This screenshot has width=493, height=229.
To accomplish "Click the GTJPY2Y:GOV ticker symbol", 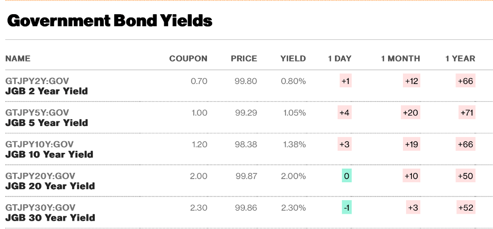I will [37, 81].
